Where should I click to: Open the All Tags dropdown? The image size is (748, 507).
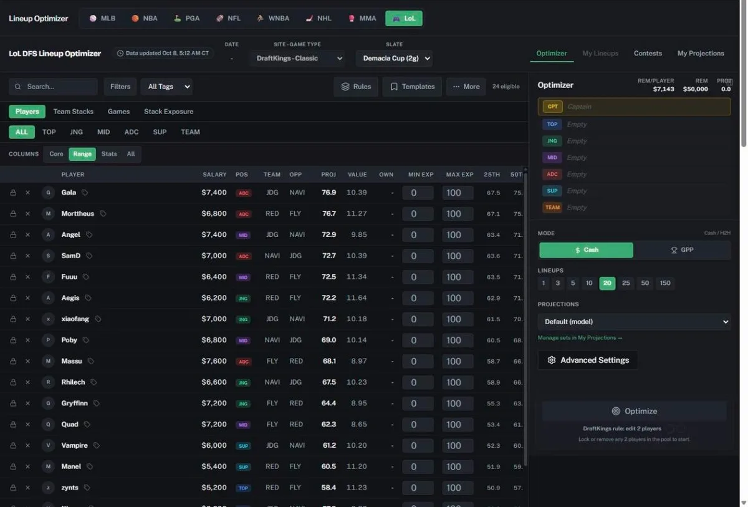[166, 87]
